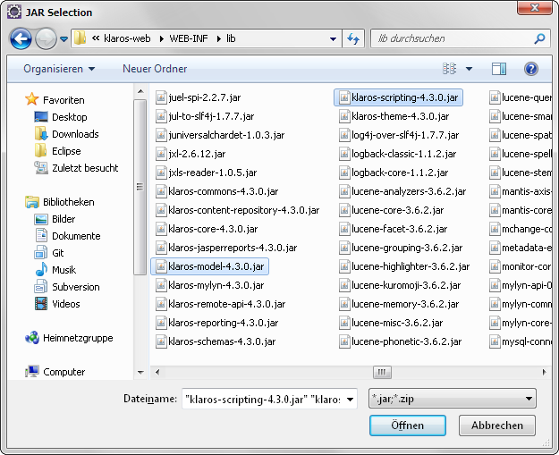Select klaros-theme-4.3.0.jar file
The height and width of the screenshot is (455, 559).
394,116
